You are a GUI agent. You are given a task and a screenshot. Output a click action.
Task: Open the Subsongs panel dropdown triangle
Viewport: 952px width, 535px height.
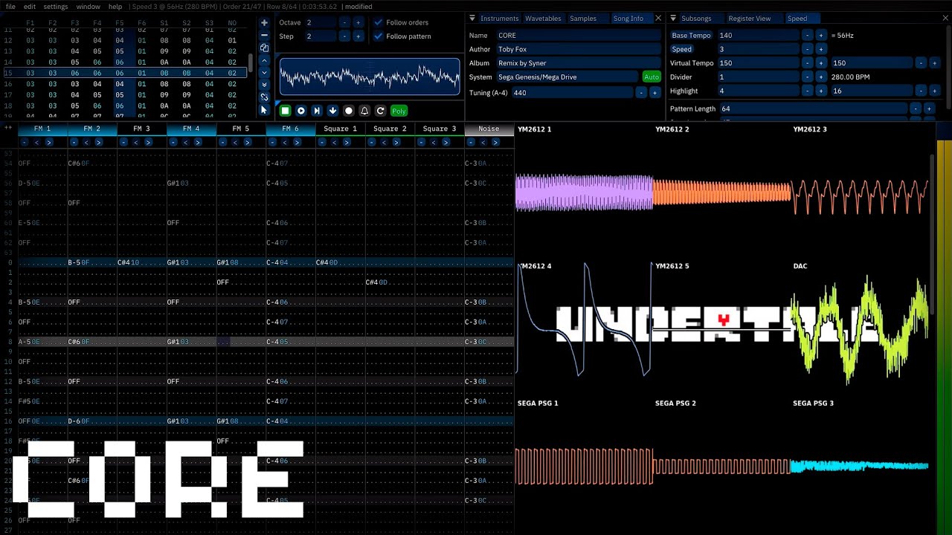(x=673, y=18)
